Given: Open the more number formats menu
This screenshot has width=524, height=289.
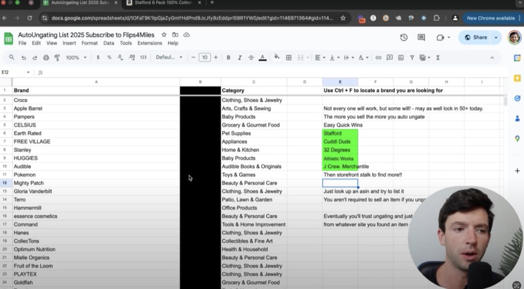Looking at the screenshot, I should [x=143, y=57].
